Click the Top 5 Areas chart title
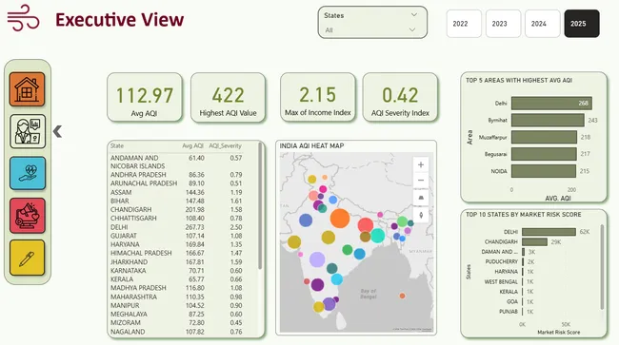The width and height of the screenshot is (619, 345). pyautogui.click(x=519, y=81)
